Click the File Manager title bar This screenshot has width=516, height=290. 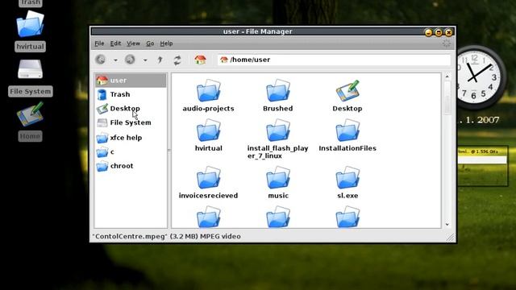click(x=257, y=31)
